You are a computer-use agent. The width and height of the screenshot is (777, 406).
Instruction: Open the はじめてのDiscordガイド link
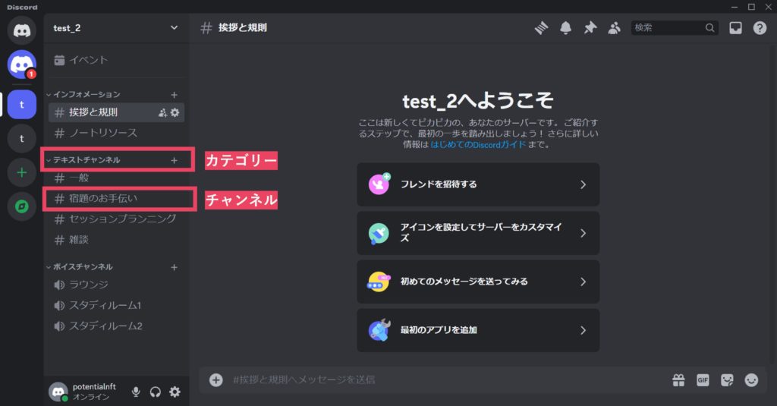click(478, 144)
